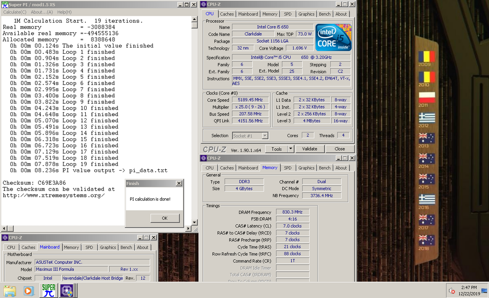The image size is (489, 298).
Task: Click the Bus Speed value '207.58 MHz'
Action: pos(250,114)
